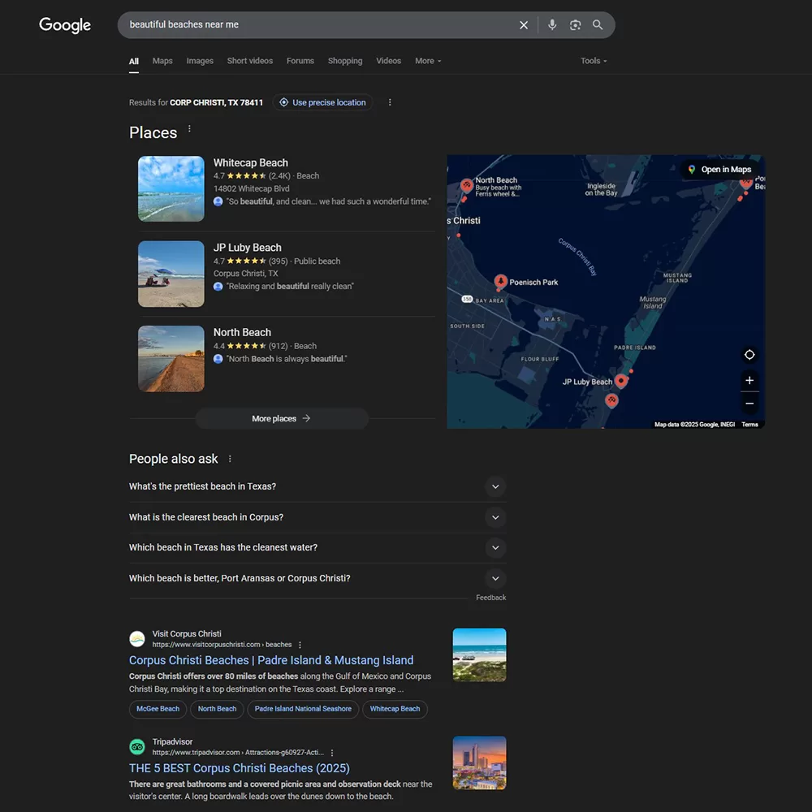Open the Videos tab
Image resolution: width=812 pixels, height=812 pixels.
click(388, 61)
